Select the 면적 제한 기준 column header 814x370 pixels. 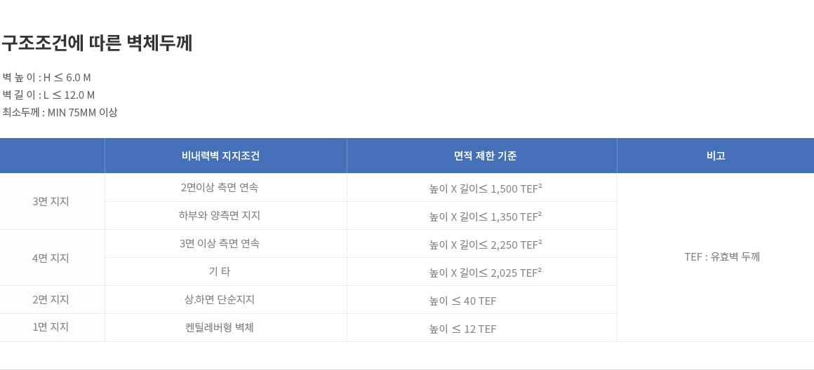482,156
